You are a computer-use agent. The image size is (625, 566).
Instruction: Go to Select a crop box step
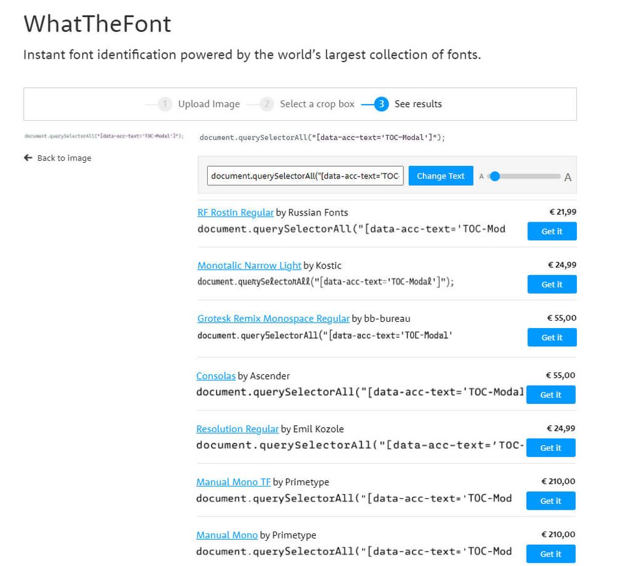(317, 104)
